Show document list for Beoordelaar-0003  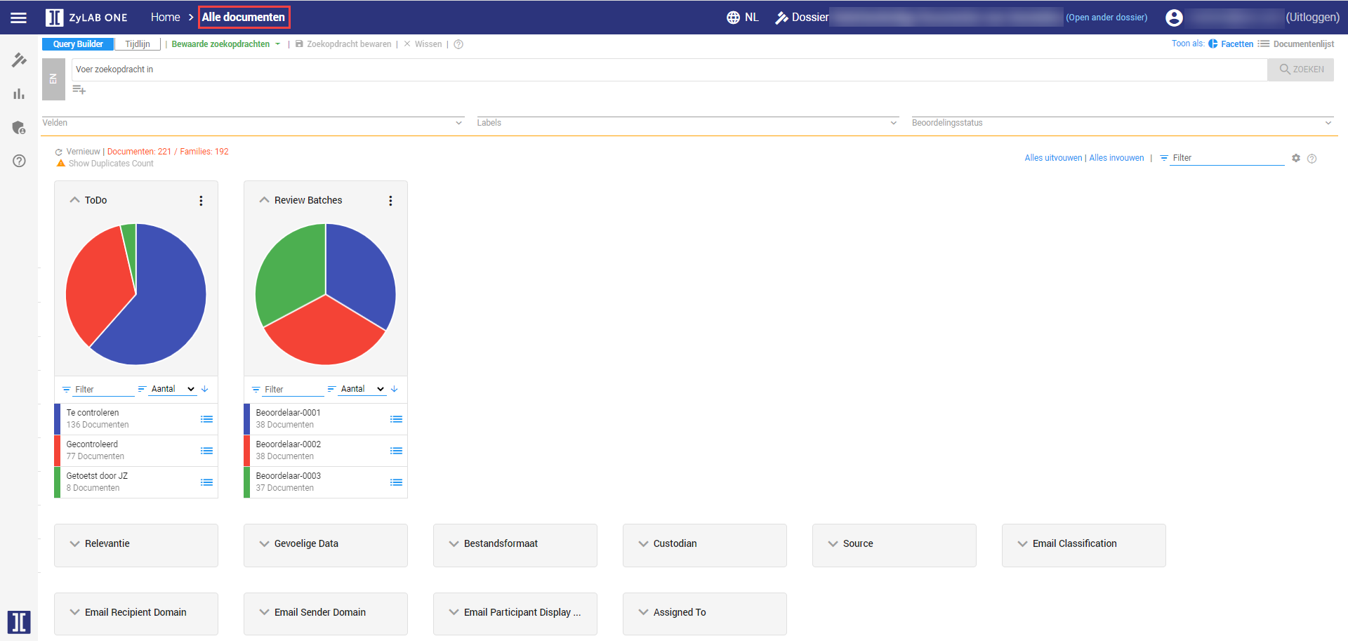point(396,482)
